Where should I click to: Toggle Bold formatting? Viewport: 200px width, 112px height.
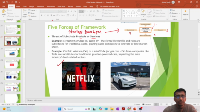click(42, 15)
